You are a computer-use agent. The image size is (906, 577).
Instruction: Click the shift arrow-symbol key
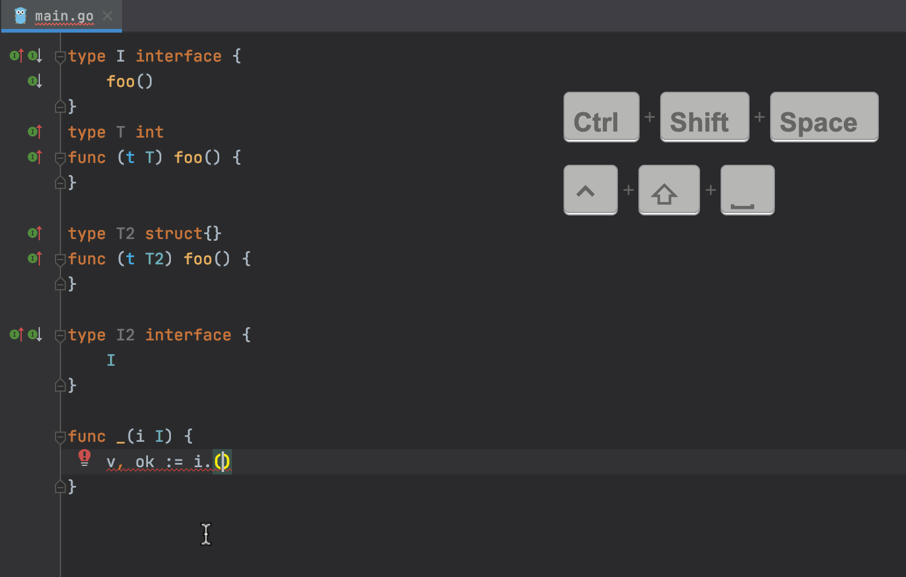click(669, 190)
